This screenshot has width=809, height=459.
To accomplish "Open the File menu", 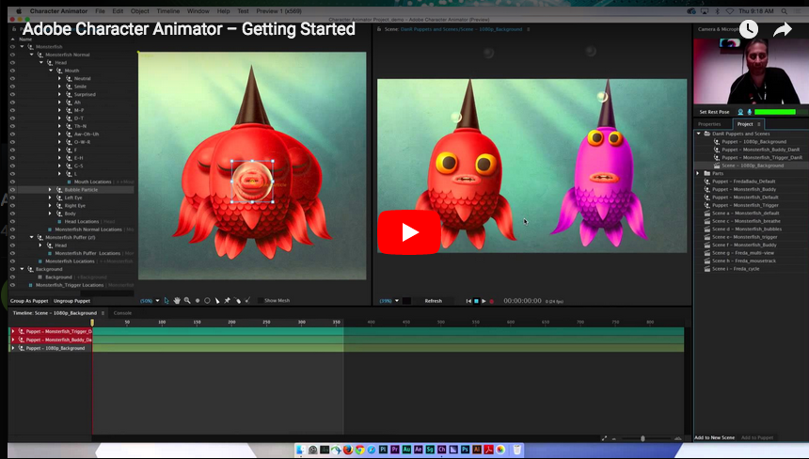I will tap(100, 11).
